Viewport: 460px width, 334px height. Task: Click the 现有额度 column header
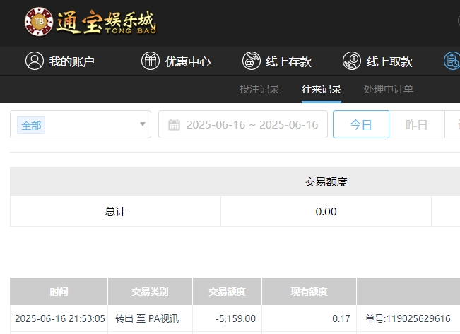[x=309, y=292]
